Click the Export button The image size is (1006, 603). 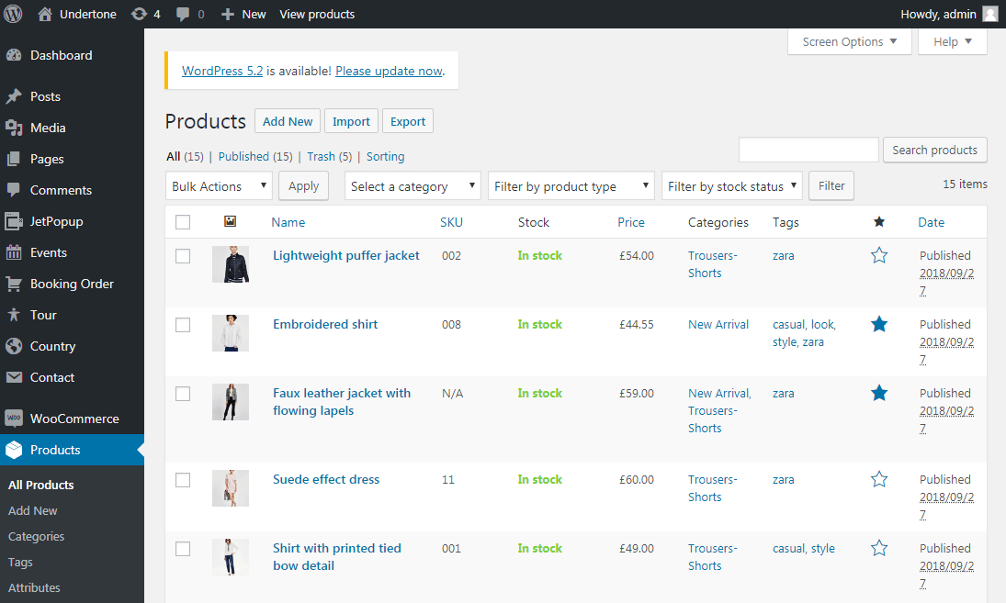407,121
